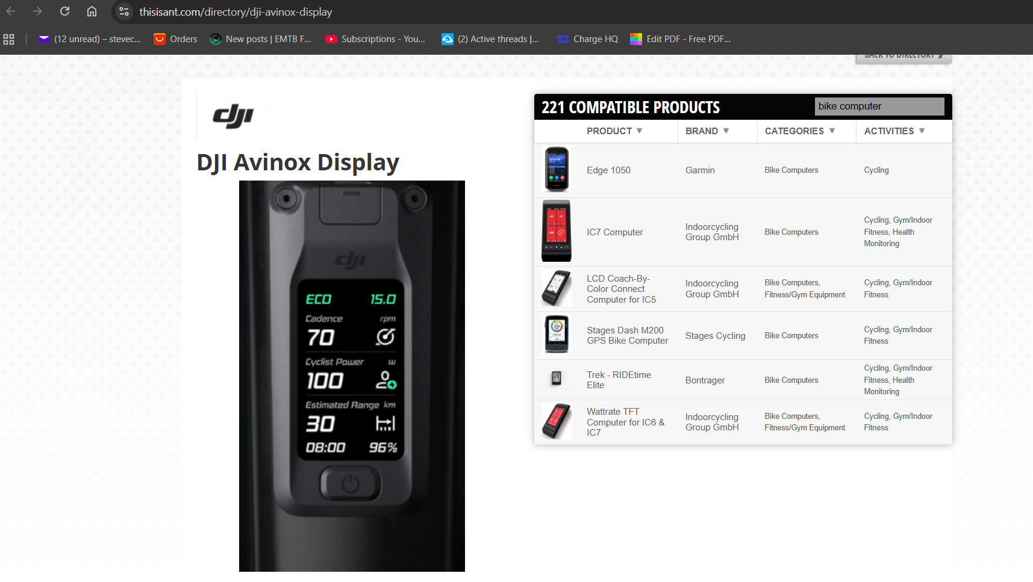
Task: Open the Edge 1050 product link
Action: tap(608, 170)
